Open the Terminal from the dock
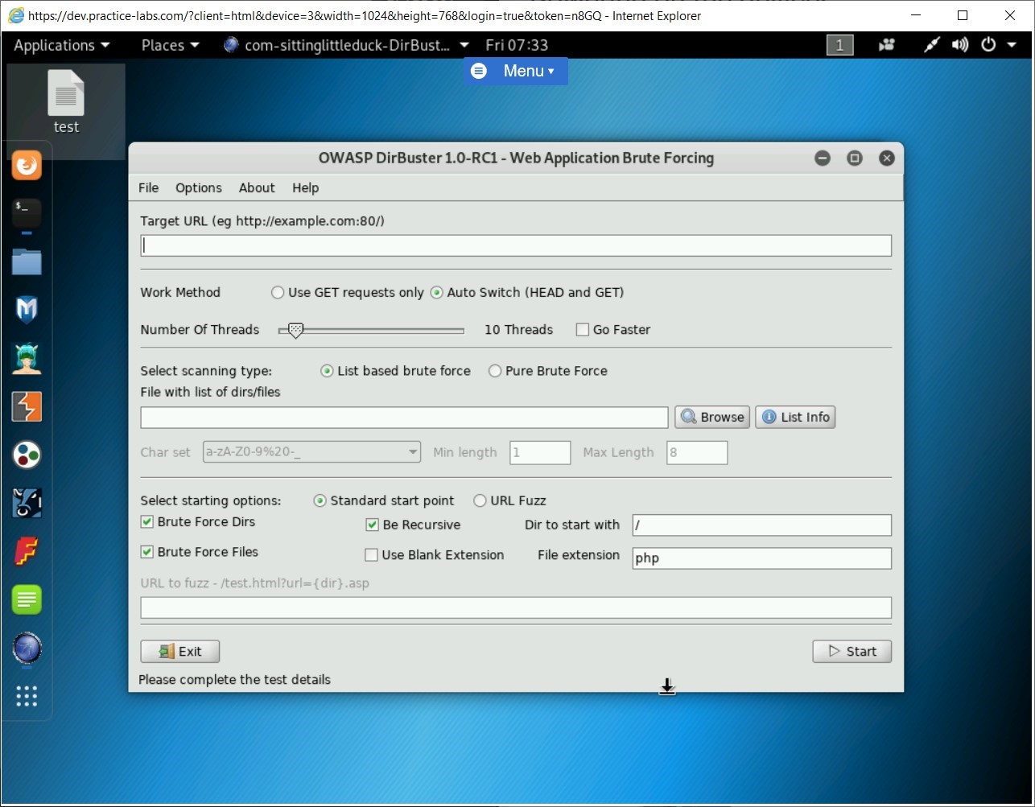The image size is (1035, 807). 27,213
